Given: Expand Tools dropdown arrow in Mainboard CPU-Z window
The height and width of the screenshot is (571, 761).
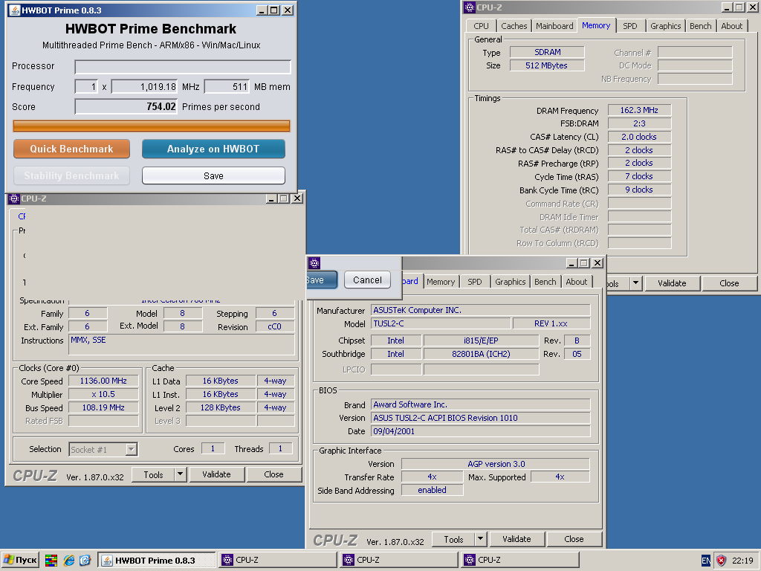Looking at the screenshot, I should (x=481, y=540).
